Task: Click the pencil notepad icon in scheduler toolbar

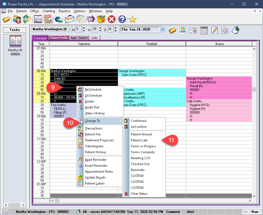Action: click(x=215, y=30)
